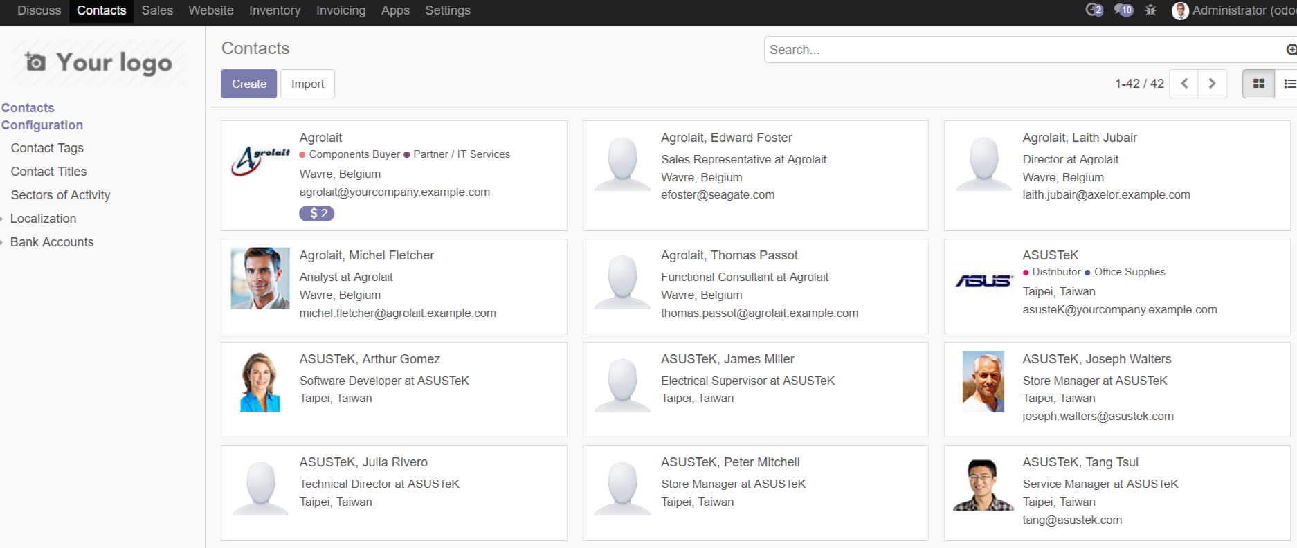1297x548 pixels.
Task: Open Sectors of Activity
Action: pos(60,195)
